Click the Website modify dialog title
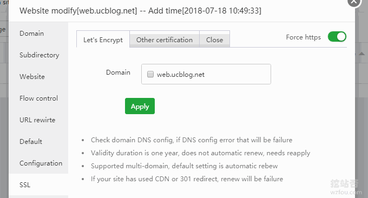This screenshot has width=368, height=198. pos(140,11)
